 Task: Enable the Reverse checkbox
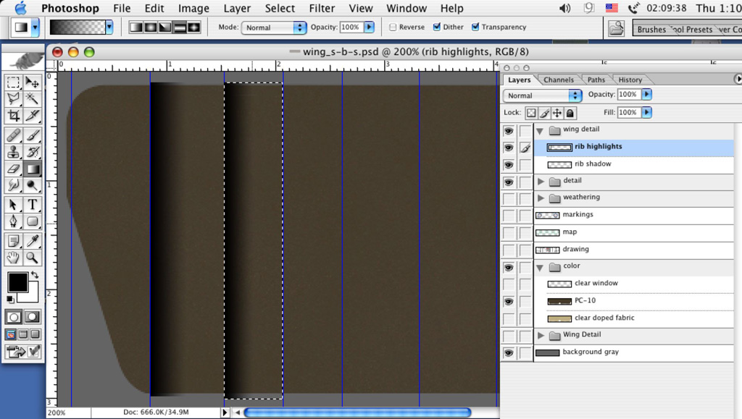393,27
